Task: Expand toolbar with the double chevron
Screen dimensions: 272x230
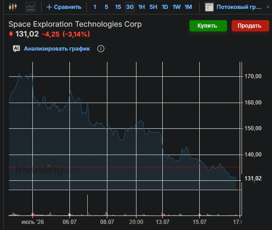Action: pyautogui.click(x=268, y=7)
